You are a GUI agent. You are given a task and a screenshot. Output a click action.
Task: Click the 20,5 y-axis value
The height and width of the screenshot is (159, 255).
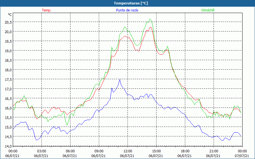coord(8,22)
